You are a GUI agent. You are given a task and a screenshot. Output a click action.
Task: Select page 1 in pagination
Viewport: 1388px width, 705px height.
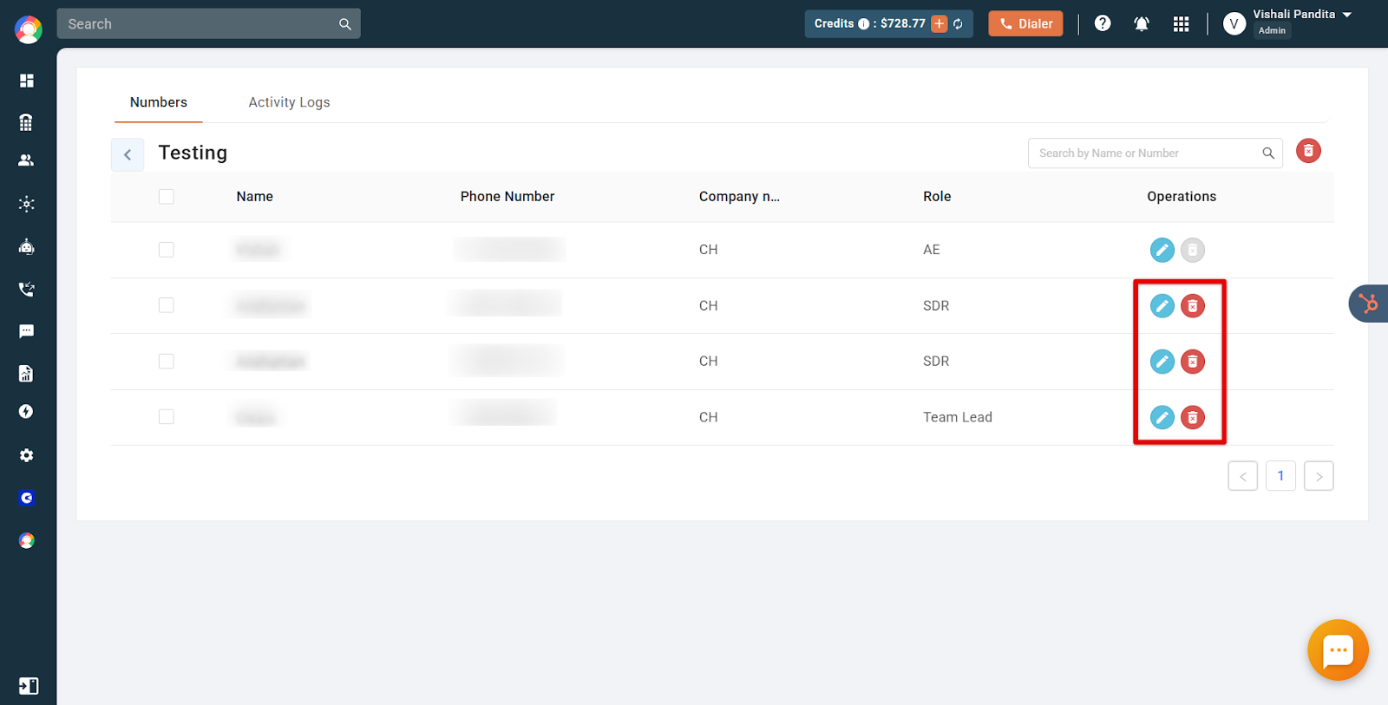1280,476
